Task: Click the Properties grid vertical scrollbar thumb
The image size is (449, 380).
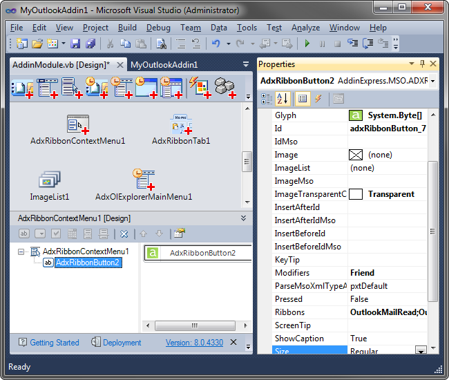Action: point(432,231)
